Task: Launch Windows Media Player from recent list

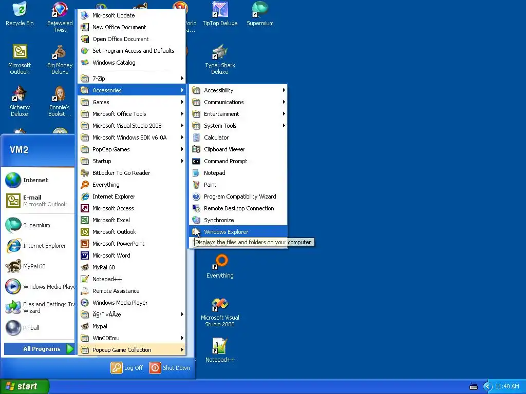Action: 39,286
